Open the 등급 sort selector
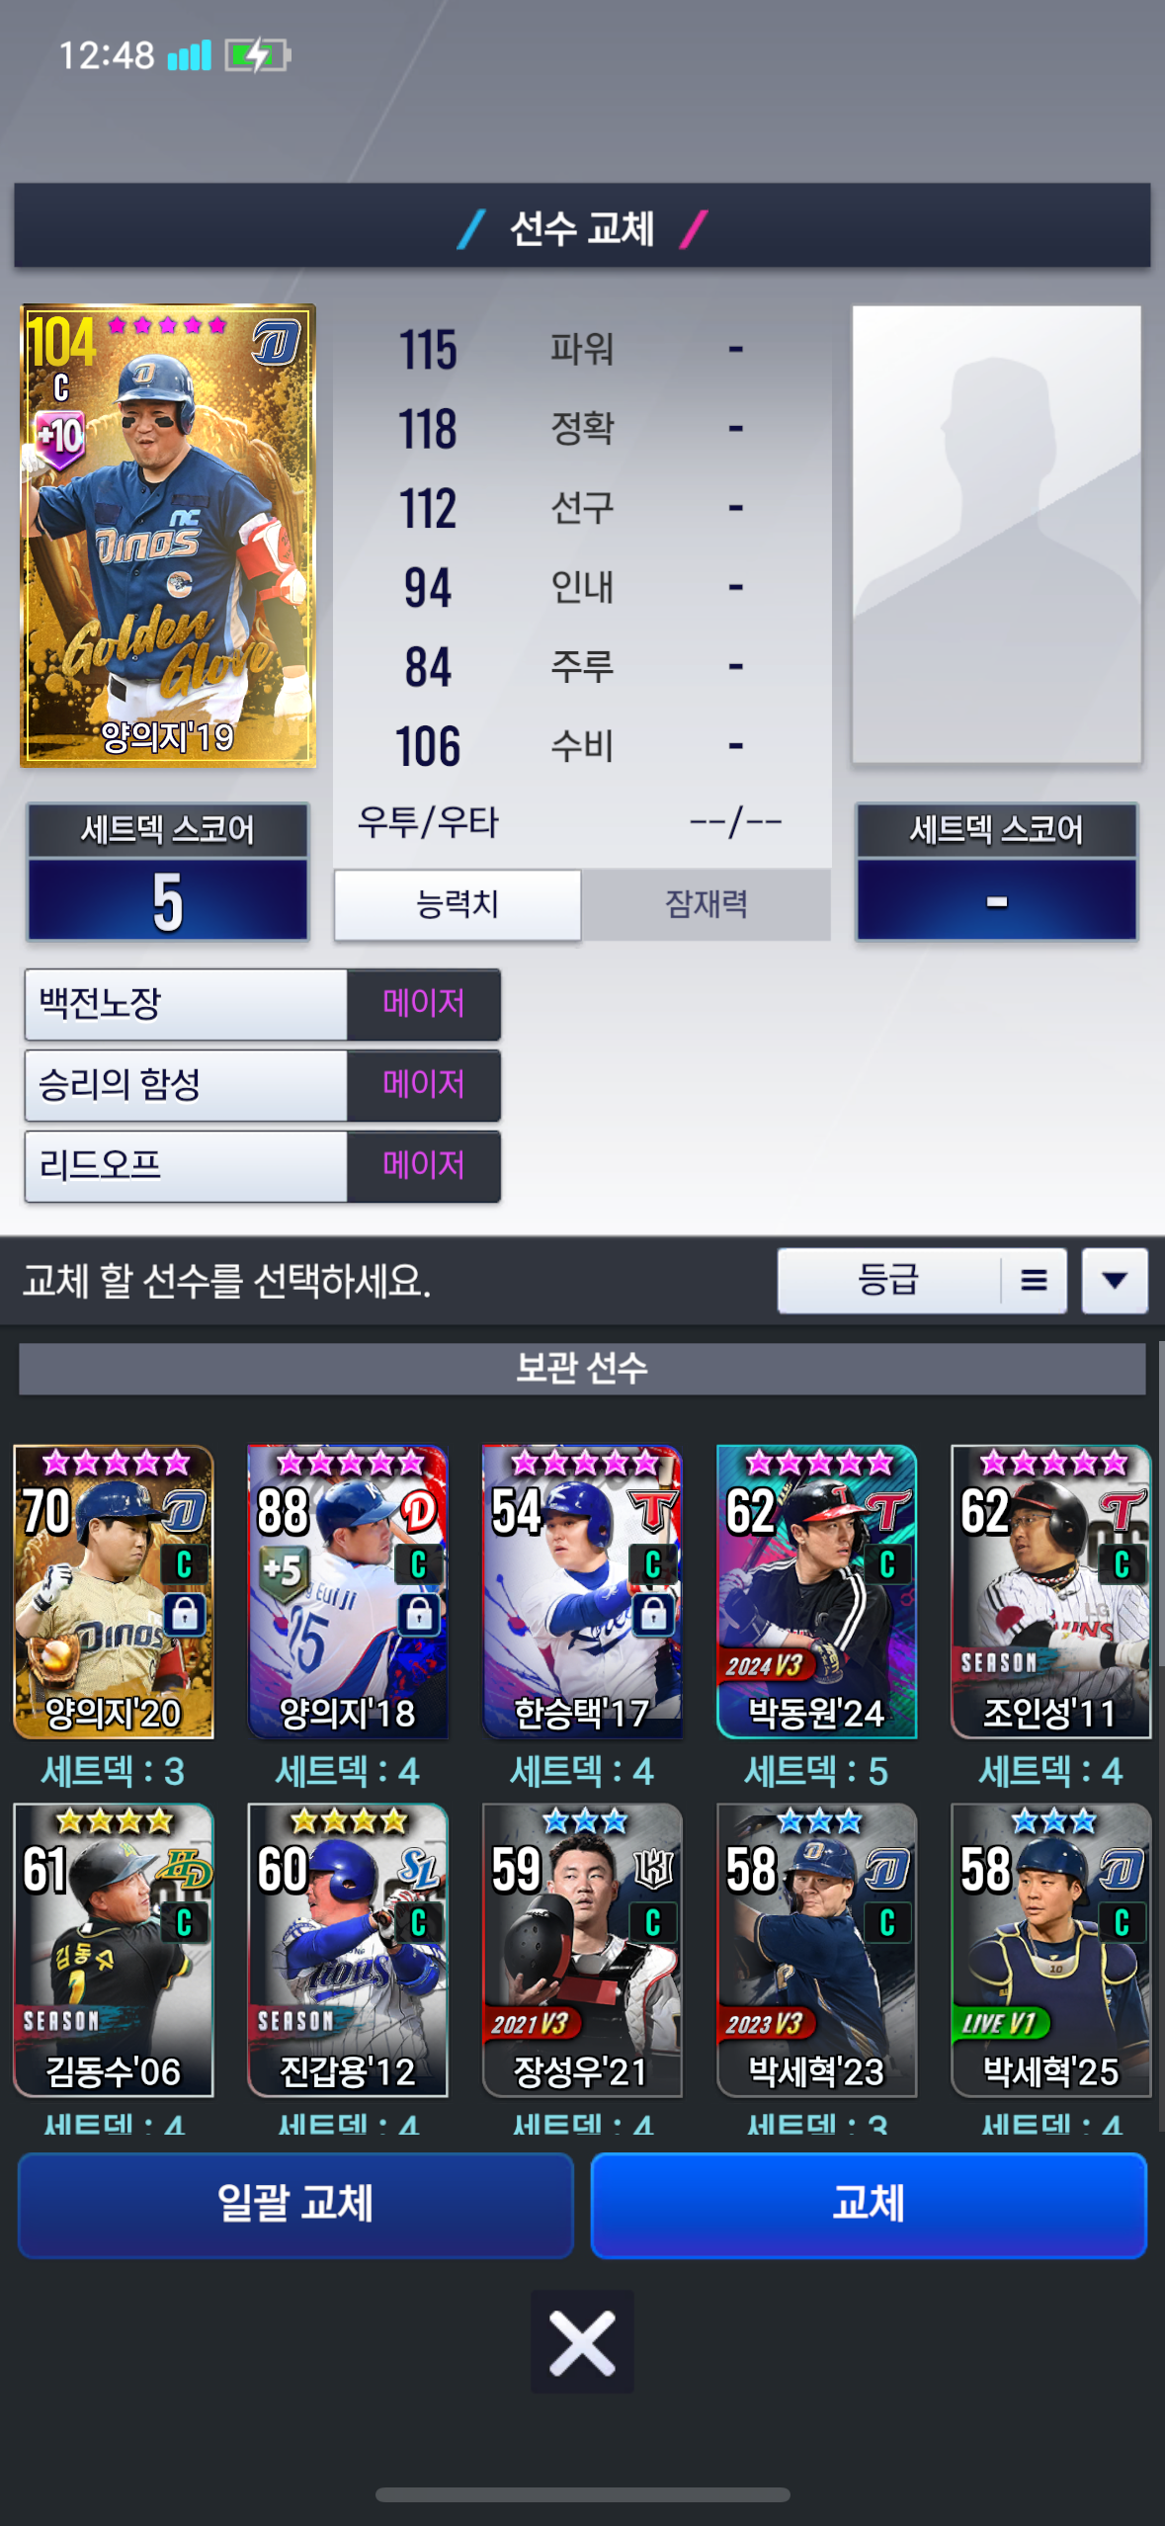 coord(888,1281)
